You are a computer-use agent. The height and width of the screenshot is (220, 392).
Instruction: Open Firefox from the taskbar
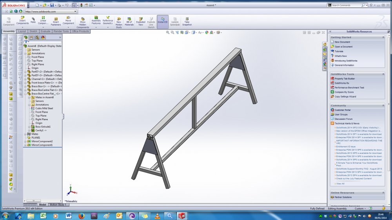pyautogui.click(x=81, y=216)
